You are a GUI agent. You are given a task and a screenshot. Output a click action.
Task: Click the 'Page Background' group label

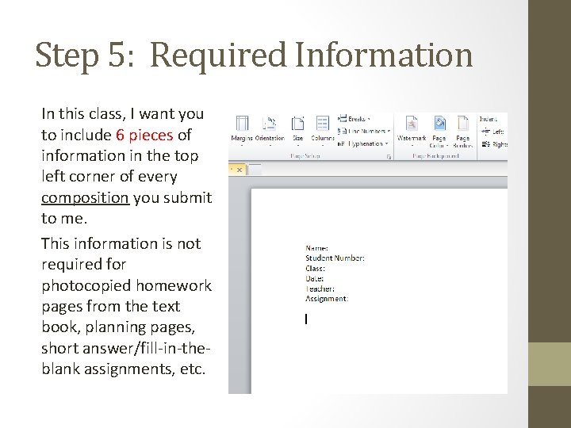click(435, 156)
